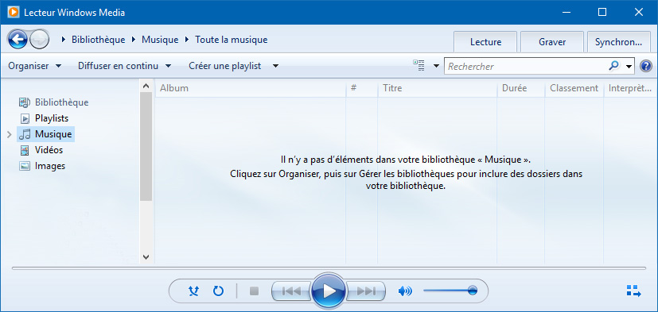Click the Bibliothèque breadcrumb

click(98, 40)
